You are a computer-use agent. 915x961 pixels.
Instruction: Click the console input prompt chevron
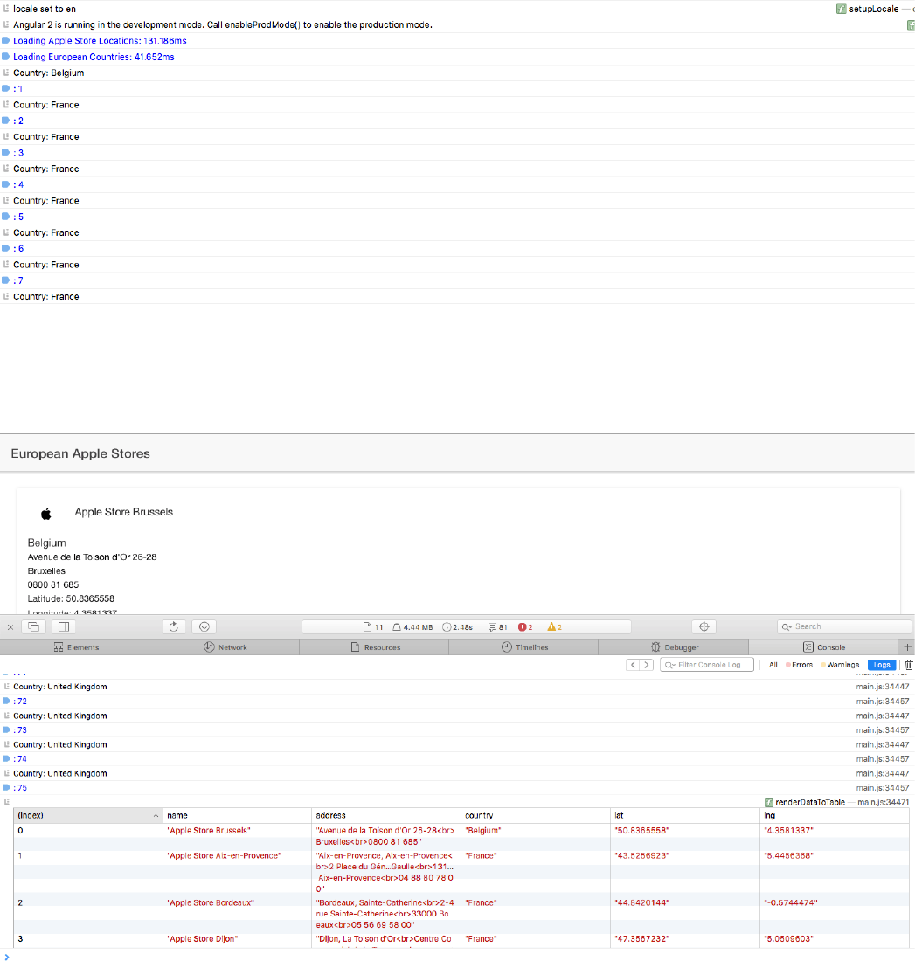[7, 956]
